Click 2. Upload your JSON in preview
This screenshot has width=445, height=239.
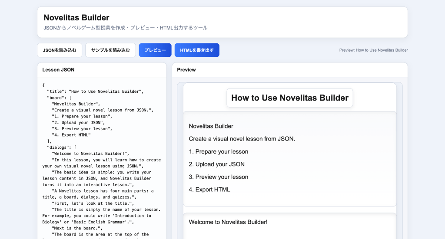216,164
